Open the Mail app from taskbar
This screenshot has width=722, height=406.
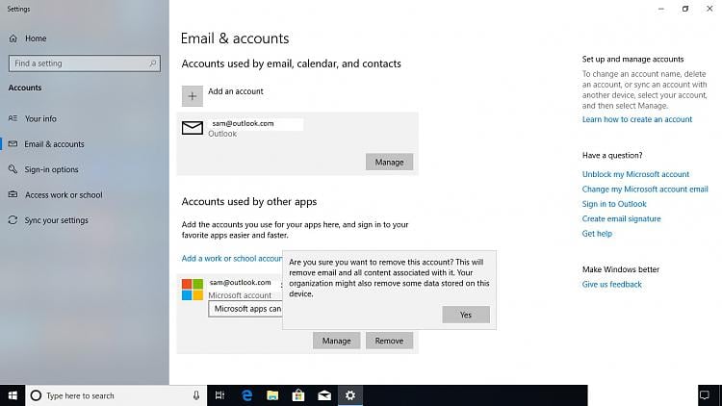[324, 395]
